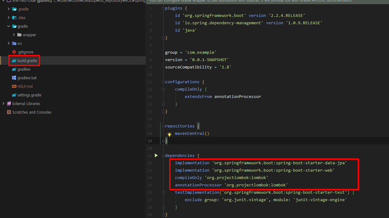Click line number 7 in gutter
Screen dimensions: 389x218
[x=151, y=53]
